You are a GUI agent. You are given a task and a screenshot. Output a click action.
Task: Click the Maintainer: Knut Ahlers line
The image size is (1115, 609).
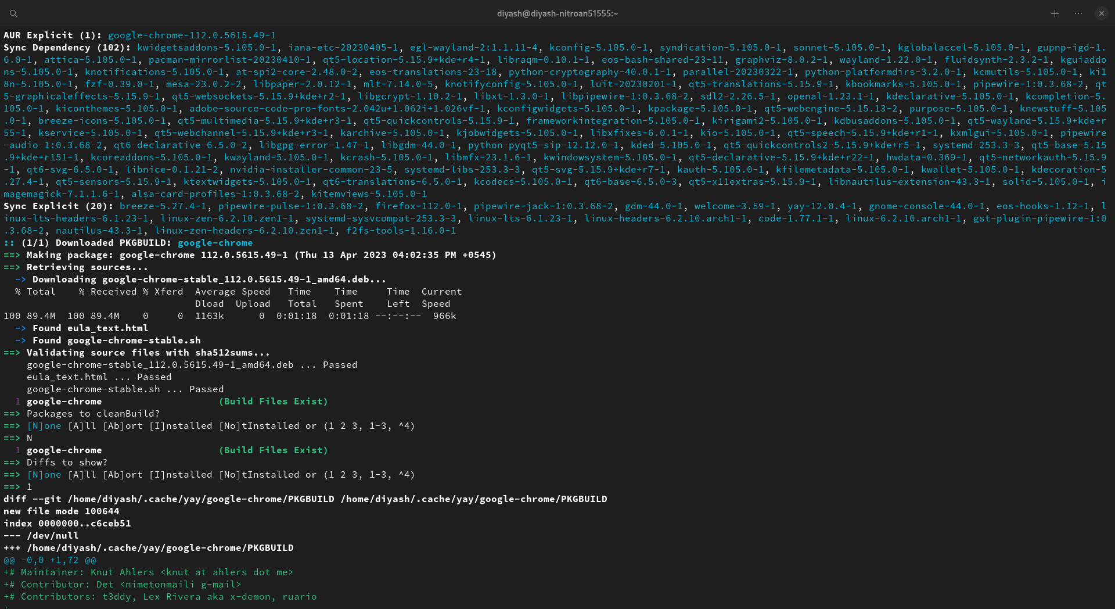[x=149, y=572]
